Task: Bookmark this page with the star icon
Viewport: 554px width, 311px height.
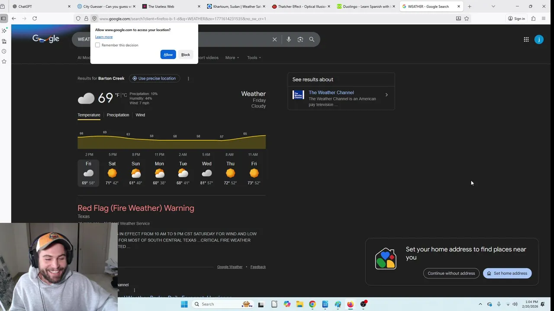Action: (x=467, y=19)
